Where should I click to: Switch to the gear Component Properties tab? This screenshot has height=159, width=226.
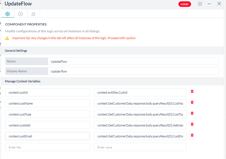pyautogui.click(x=7, y=13)
